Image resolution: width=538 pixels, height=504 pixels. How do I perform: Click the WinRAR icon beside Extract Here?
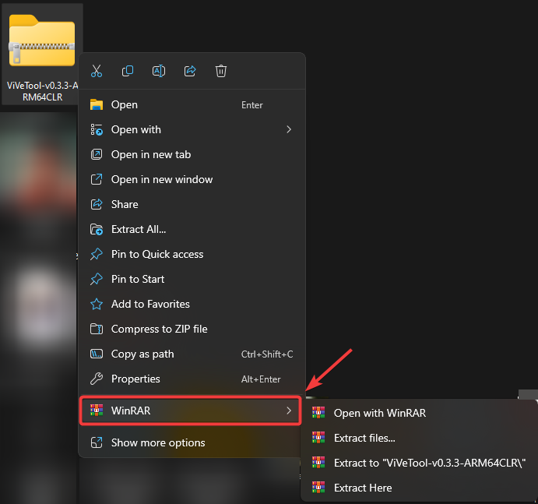point(318,487)
